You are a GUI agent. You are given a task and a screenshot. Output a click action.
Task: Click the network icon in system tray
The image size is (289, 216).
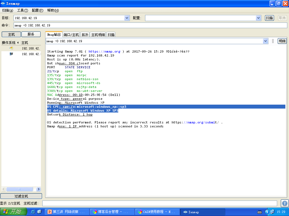tap(272, 212)
